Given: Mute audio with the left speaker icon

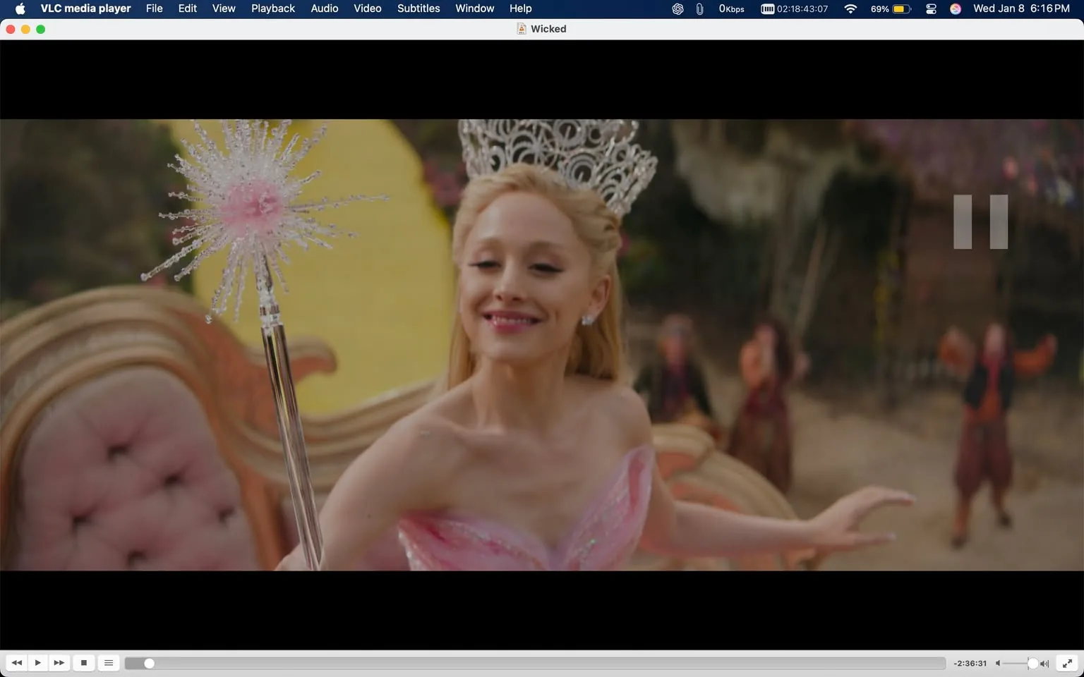Looking at the screenshot, I should point(997,663).
